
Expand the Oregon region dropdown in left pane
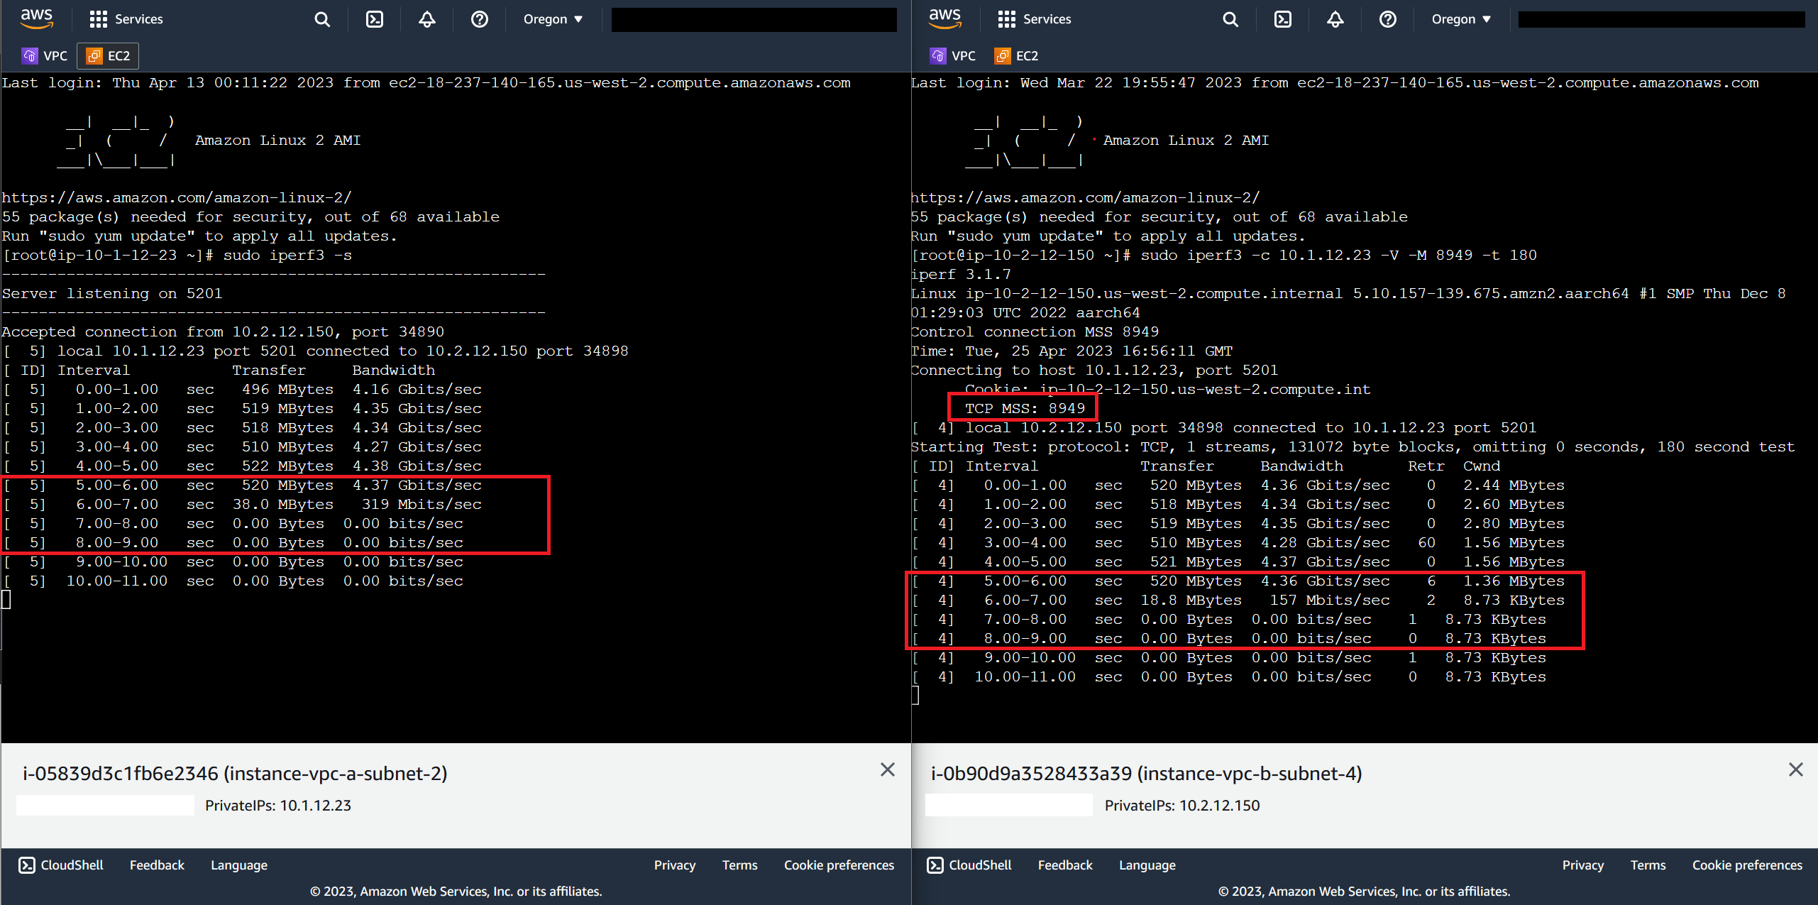click(x=552, y=19)
